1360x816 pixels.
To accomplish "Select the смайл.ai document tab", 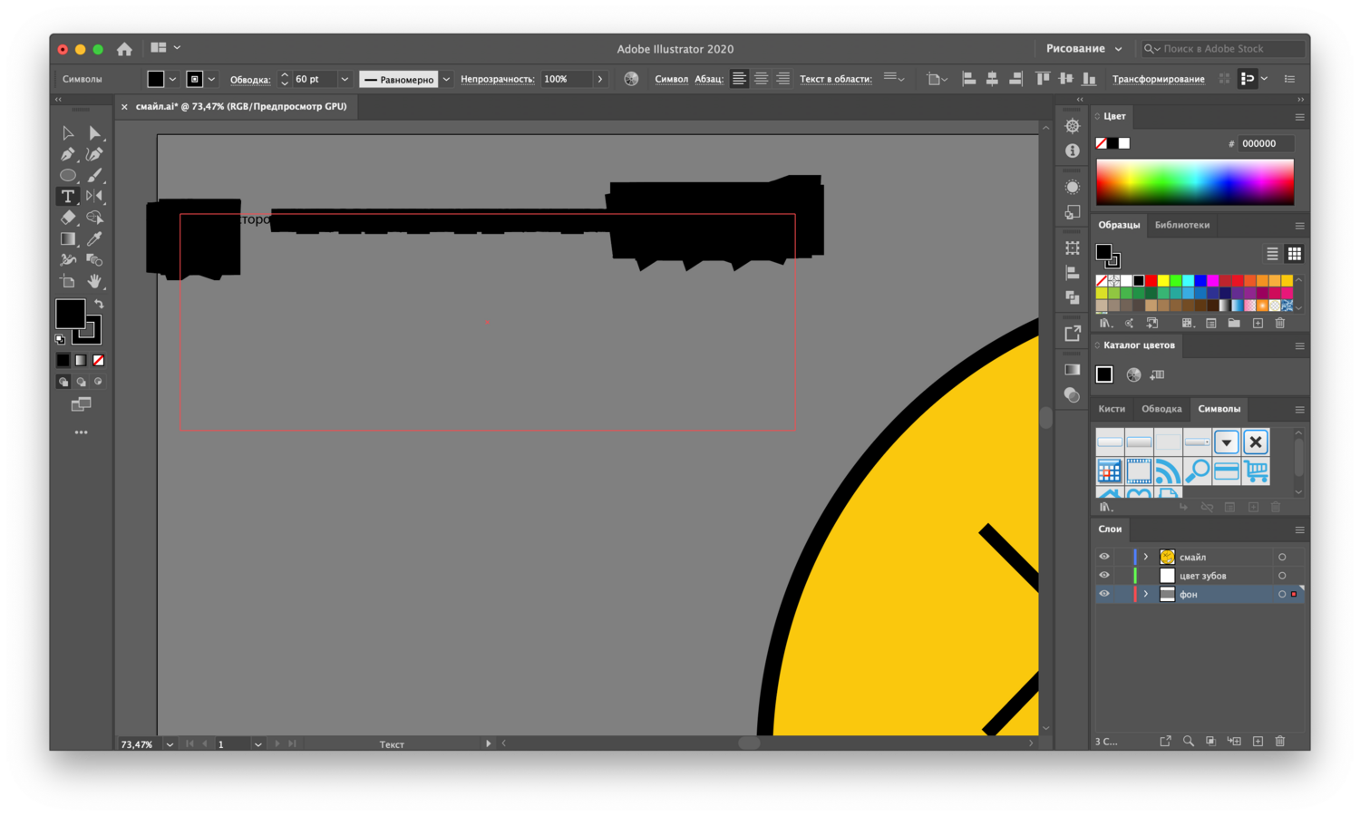I will 241,106.
